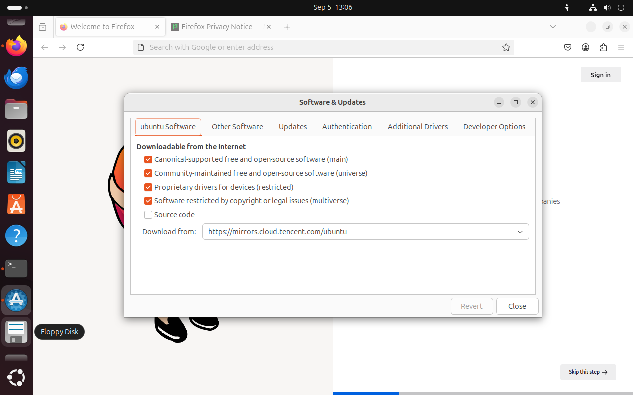
Task: Expand the Download from server dropdown
Action: [365, 232]
